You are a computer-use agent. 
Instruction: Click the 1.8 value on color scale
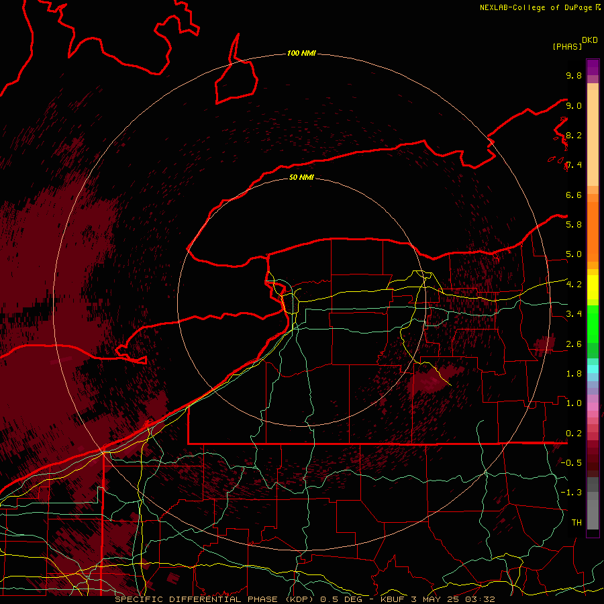point(574,373)
